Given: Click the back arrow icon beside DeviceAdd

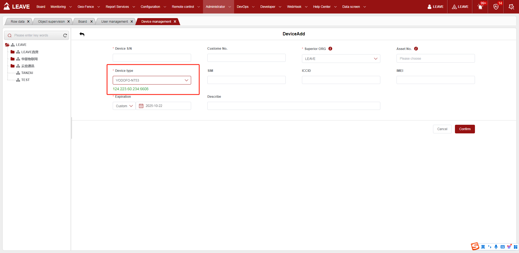Looking at the screenshot, I should click(x=82, y=34).
